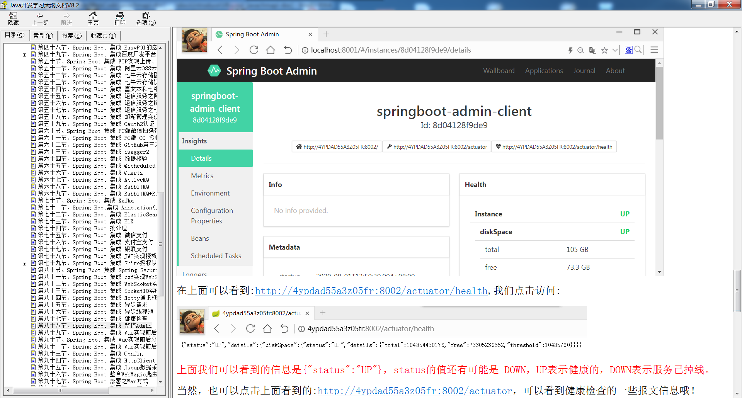The image size is (742, 398).
Task: Click the browser forward arrow in upper screenshot
Action: click(237, 50)
